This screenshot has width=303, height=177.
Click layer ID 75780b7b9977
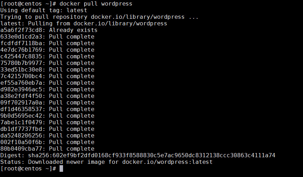click(23, 63)
